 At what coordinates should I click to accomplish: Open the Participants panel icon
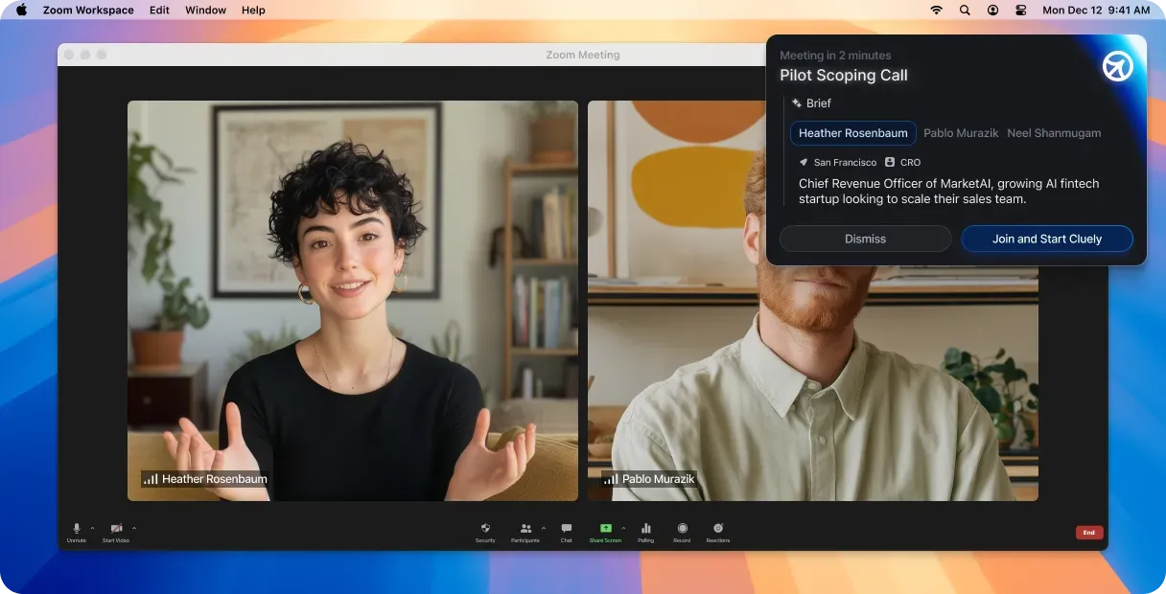point(525,528)
